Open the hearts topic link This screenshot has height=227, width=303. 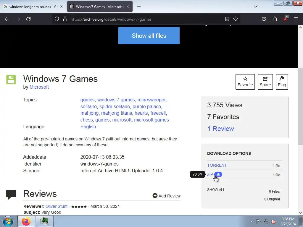141,113
